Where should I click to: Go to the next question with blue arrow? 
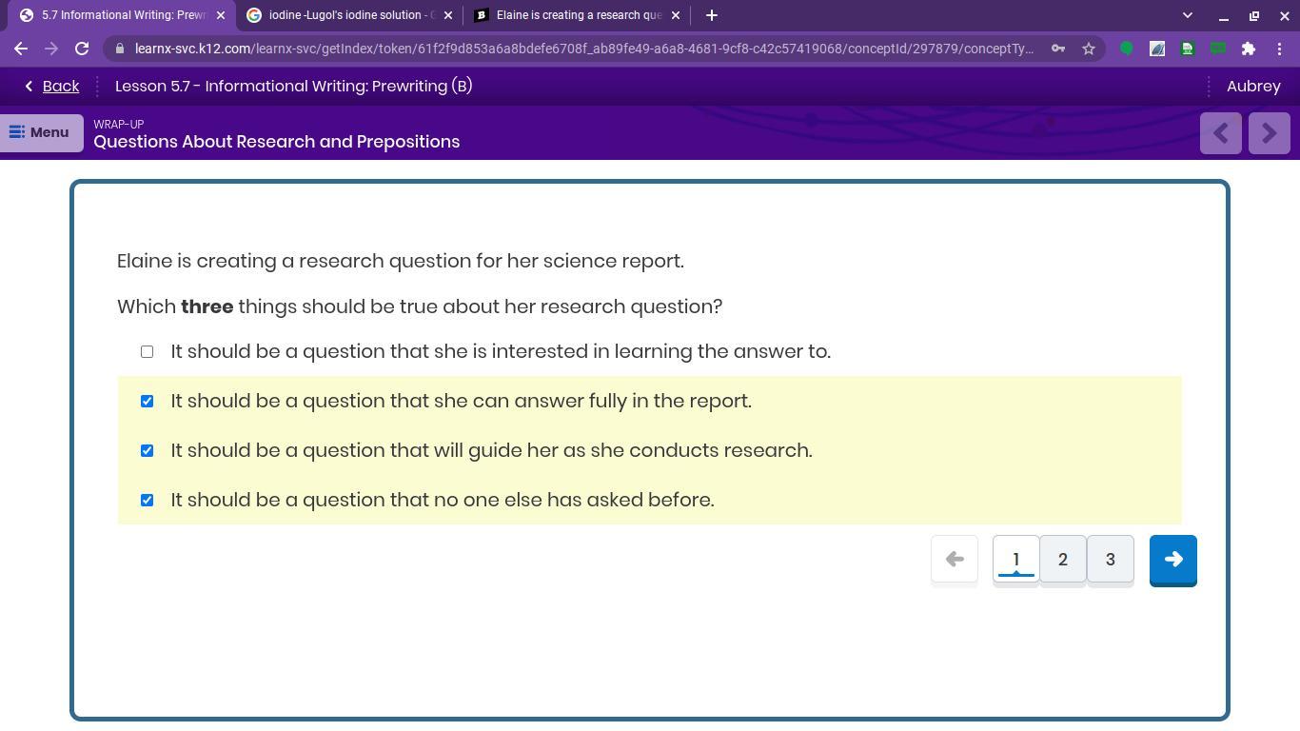pyautogui.click(x=1172, y=560)
